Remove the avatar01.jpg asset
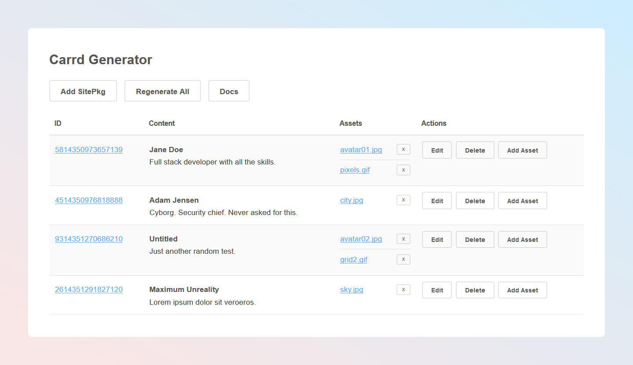 403,150
